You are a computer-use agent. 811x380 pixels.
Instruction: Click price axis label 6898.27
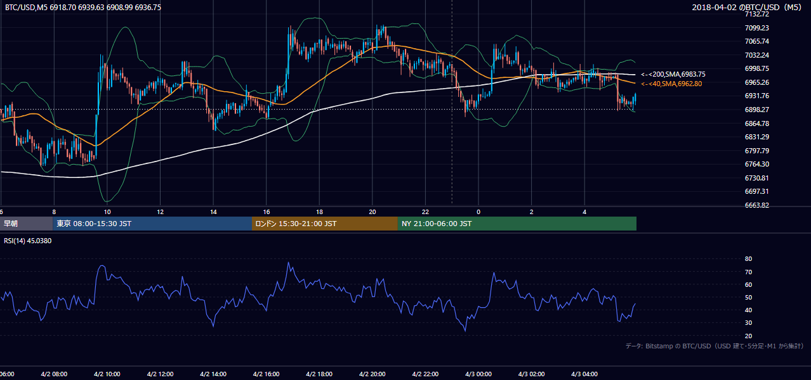tap(756, 110)
